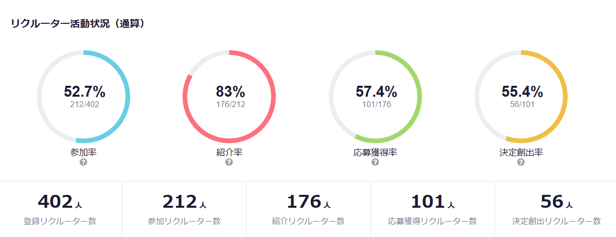Screen dimensions: 616x237
Task: Open the help tooltip below 決定創出率
Action: click(x=521, y=162)
